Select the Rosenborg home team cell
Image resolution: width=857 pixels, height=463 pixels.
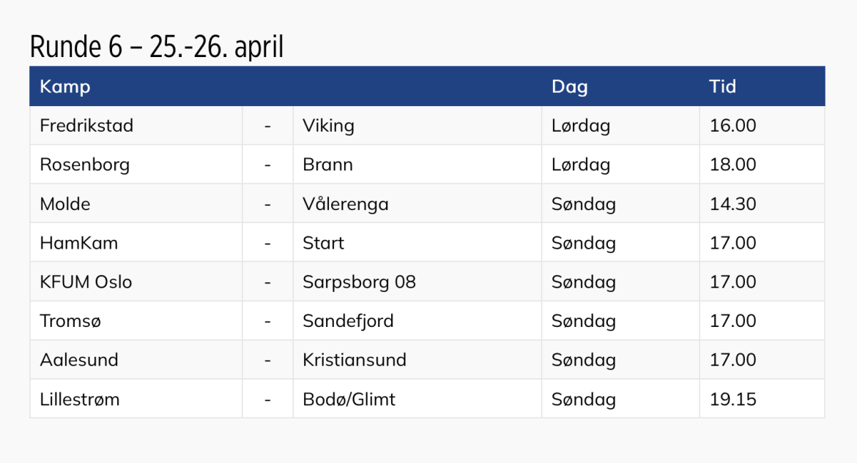(x=84, y=165)
